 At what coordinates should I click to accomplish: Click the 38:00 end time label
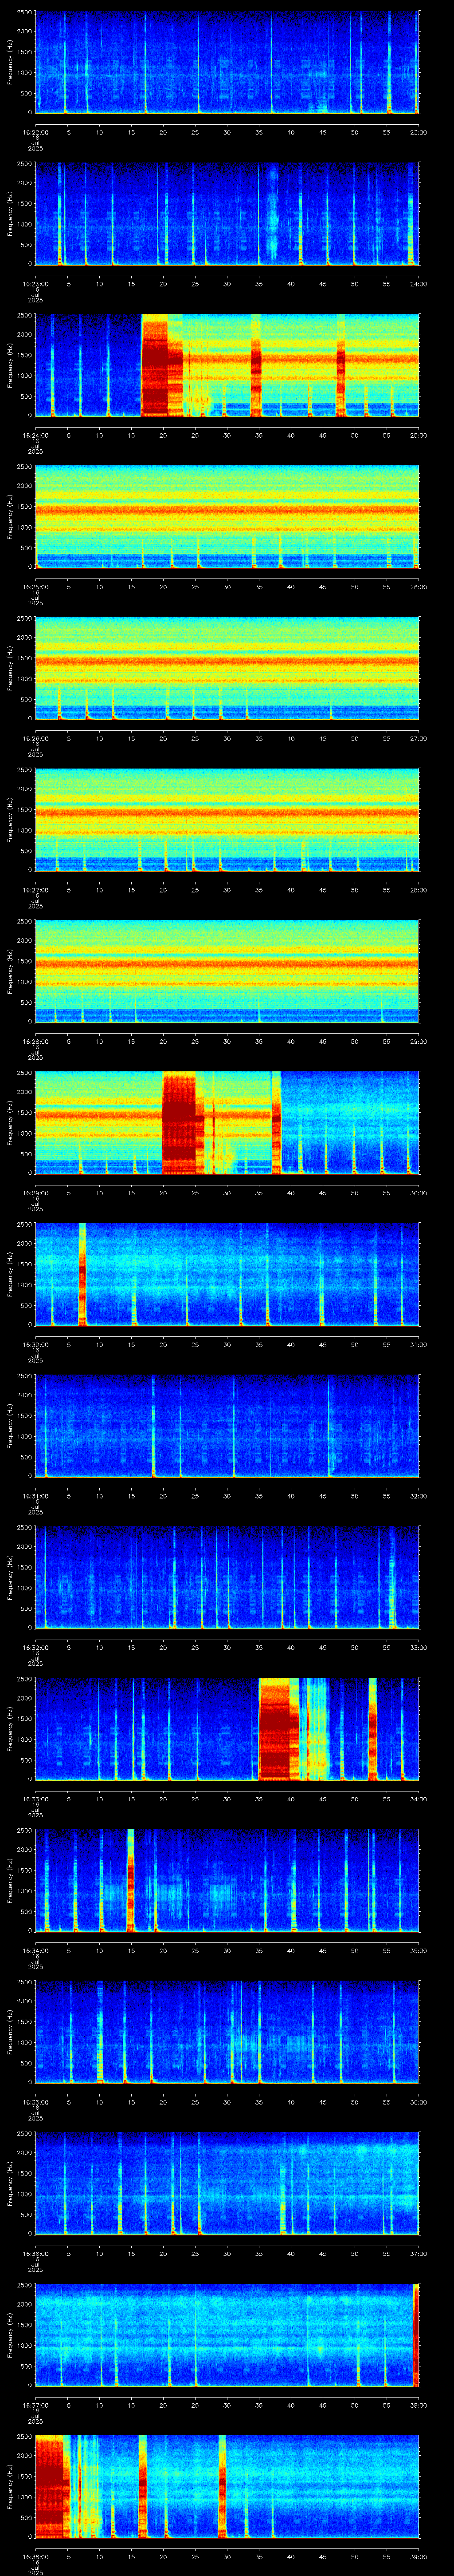(419, 2405)
